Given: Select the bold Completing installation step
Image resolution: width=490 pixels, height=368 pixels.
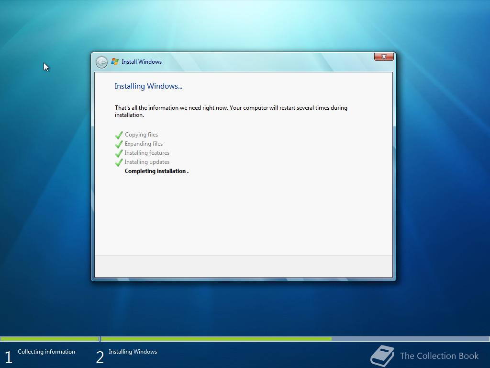Looking at the screenshot, I should (156, 171).
